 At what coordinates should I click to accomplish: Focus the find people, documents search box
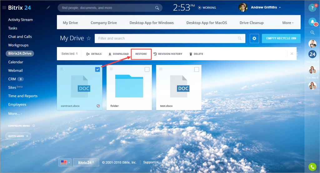pos(110,8)
